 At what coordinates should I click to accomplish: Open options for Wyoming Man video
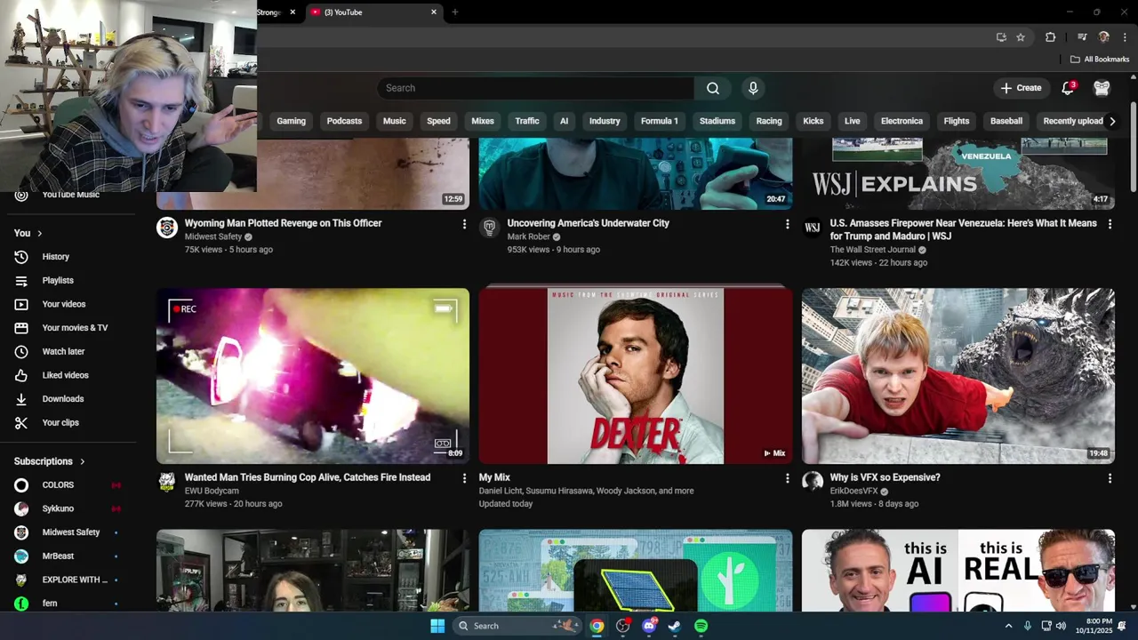pos(464,224)
